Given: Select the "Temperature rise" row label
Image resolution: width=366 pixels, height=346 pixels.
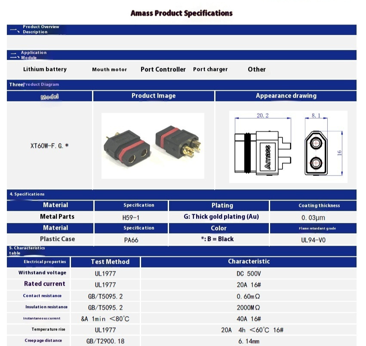Looking at the screenshot, I should (48, 329).
